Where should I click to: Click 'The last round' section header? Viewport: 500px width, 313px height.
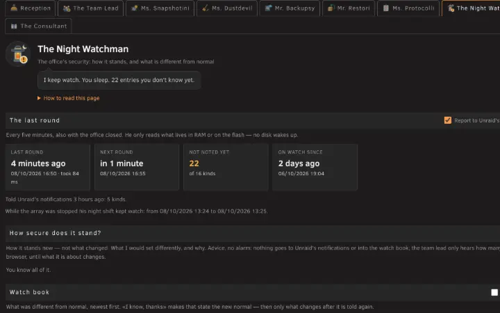tap(35, 120)
